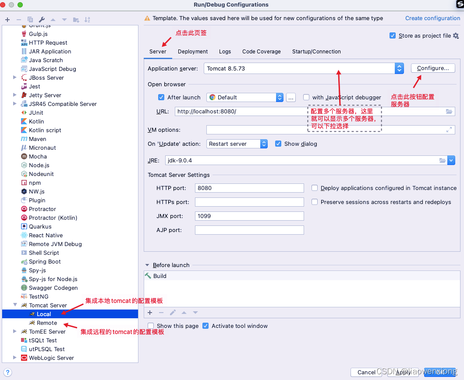Move Before launch task up
The image size is (464, 380).
coord(184,313)
